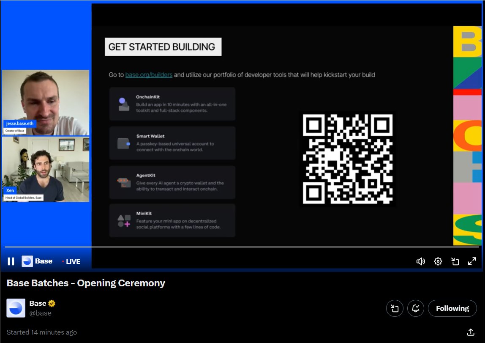The height and width of the screenshot is (343, 485).
Task: Share the broadcast via upload icon
Action: [x=471, y=332]
